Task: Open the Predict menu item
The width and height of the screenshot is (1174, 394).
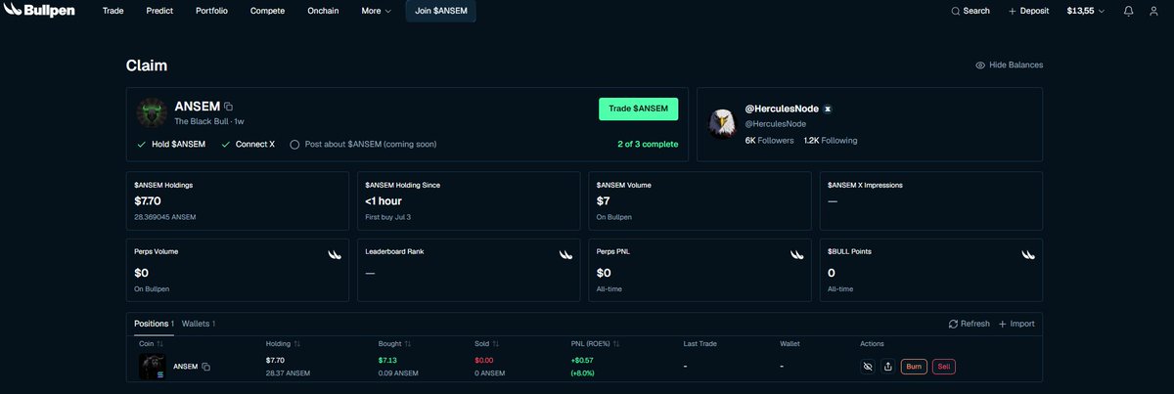Action: 159,11
